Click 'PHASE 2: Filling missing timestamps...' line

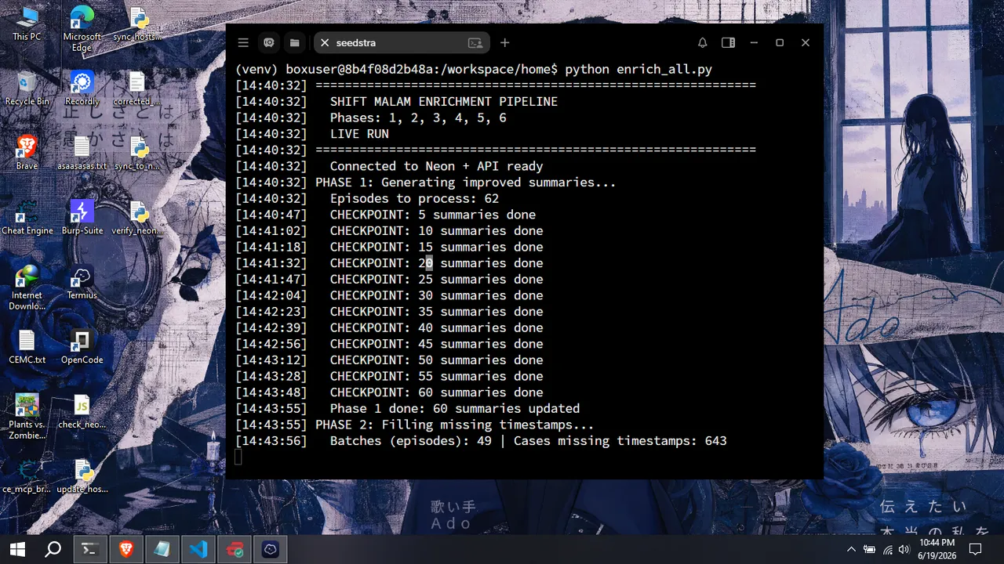tap(455, 425)
